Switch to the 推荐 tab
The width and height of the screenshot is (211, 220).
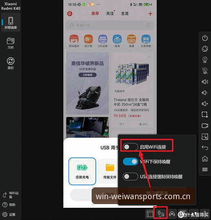[95, 13]
